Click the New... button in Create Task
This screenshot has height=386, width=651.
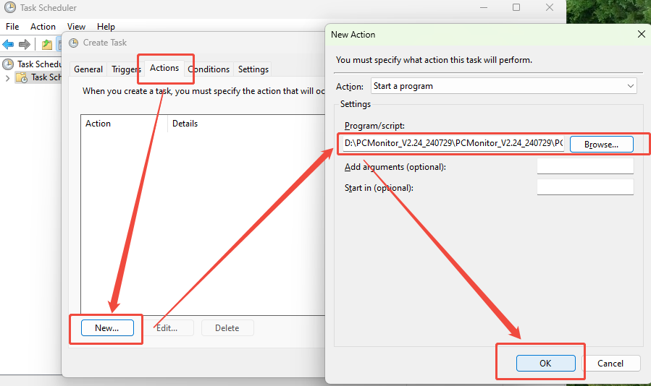click(x=107, y=328)
